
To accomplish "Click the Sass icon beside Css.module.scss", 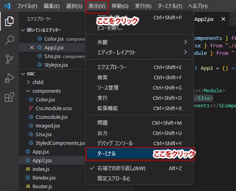I will pos(31,108).
